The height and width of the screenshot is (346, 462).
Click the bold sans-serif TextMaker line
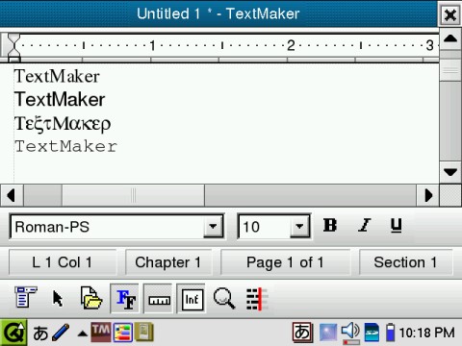(60, 99)
